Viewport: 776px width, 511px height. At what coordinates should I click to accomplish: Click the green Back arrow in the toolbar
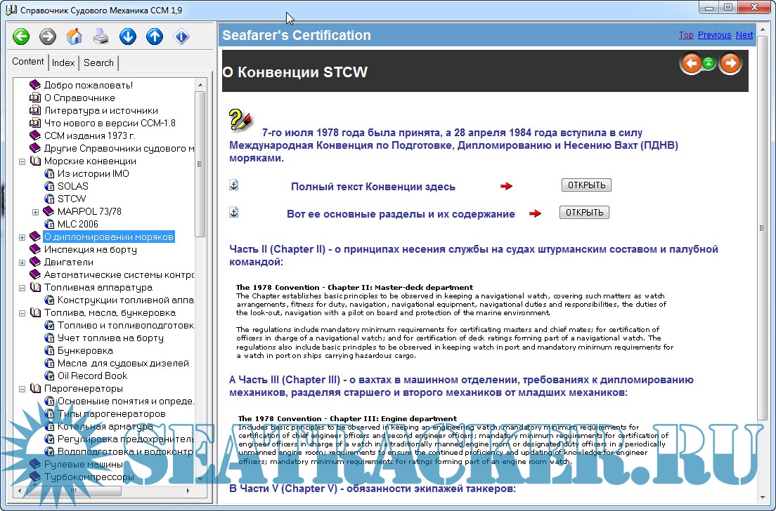point(21,36)
